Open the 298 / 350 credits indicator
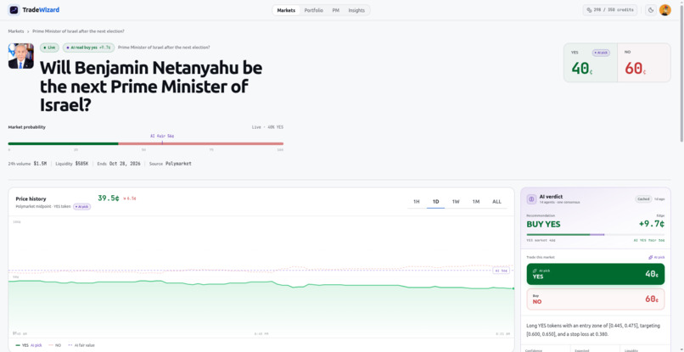This screenshot has width=684, height=352. point(610,10)
